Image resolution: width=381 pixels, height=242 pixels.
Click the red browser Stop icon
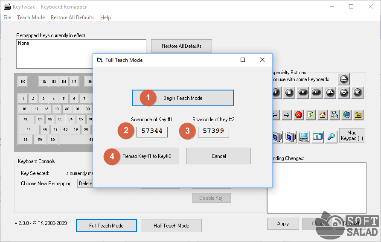[299, 115]
